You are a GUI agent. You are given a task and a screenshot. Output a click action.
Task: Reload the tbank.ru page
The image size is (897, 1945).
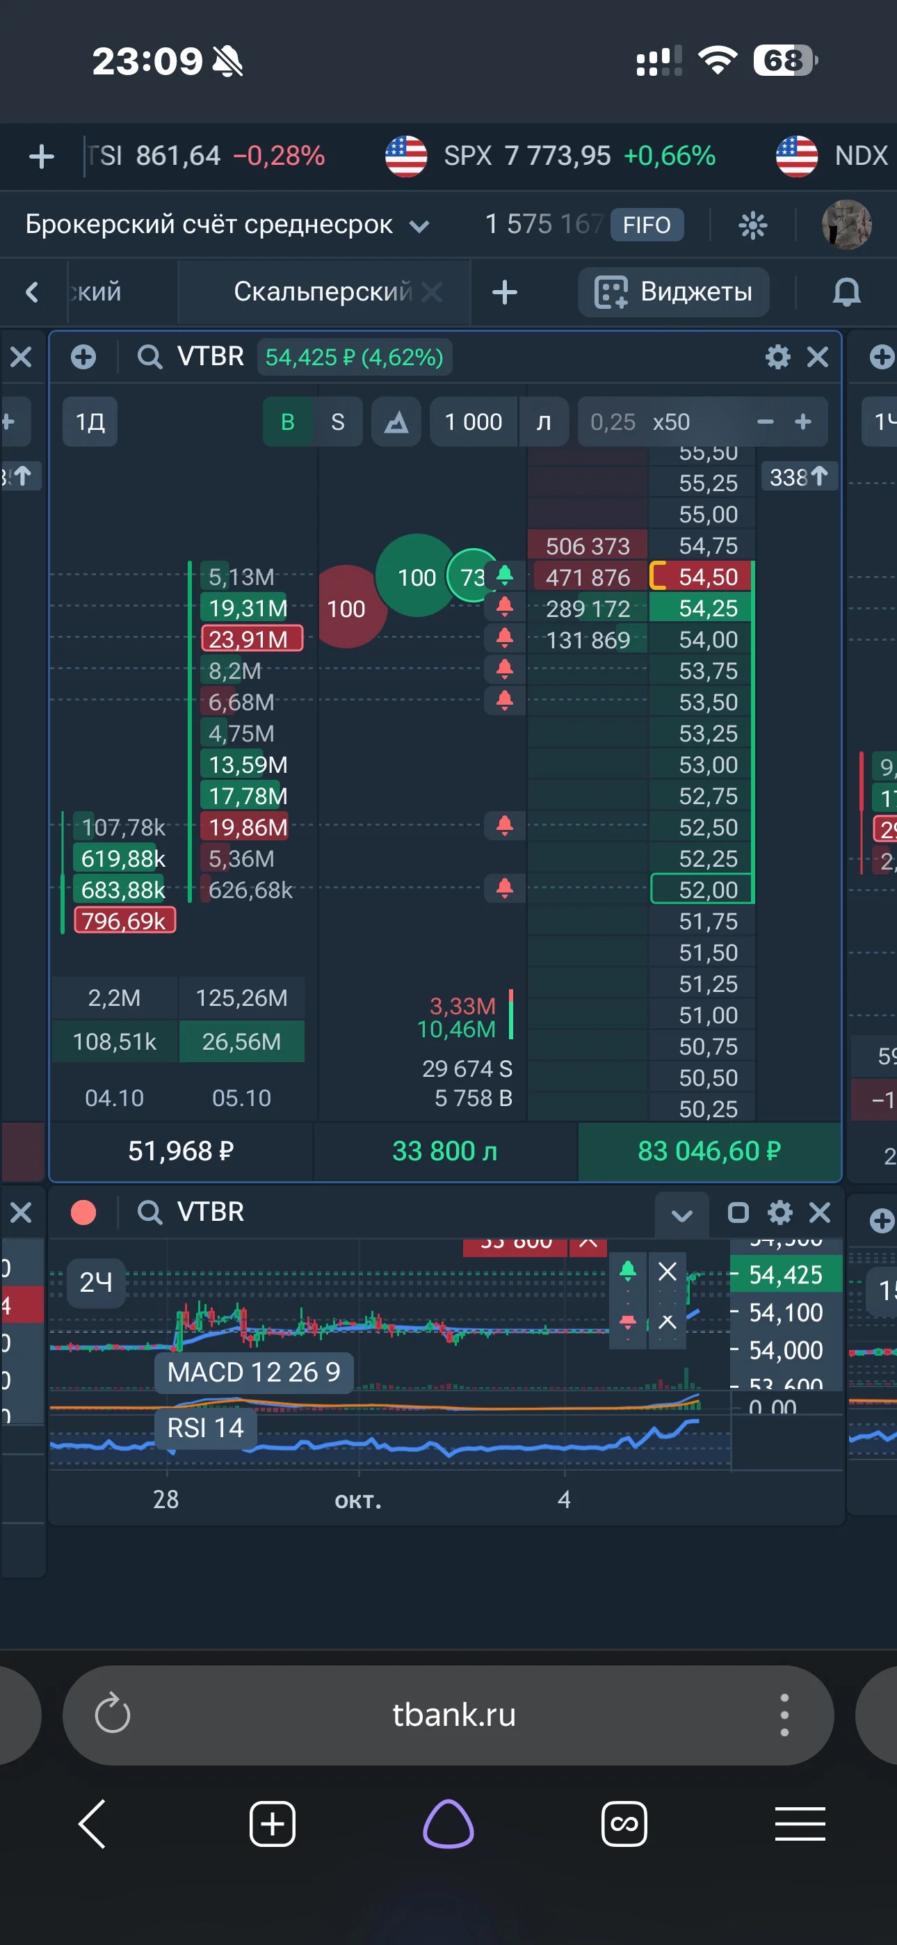point(113,1714)
